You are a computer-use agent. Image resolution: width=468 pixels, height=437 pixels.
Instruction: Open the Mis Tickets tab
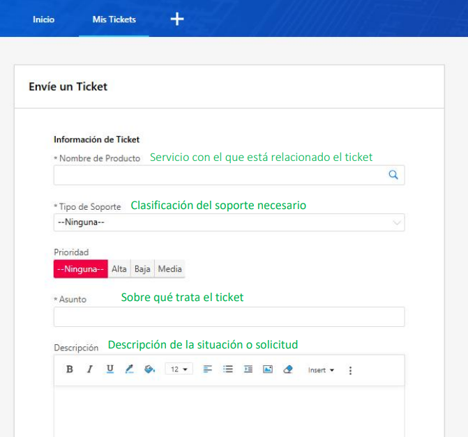[x=114, y=20]
